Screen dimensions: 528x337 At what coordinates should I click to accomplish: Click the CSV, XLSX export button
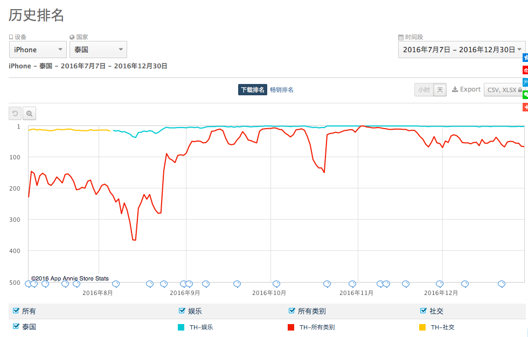point(504,90)
